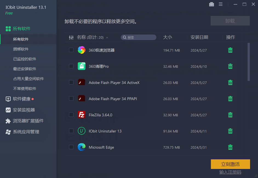The image size is (258, 178).
Task: Click the 浏览器扩展插件 puzzle icon
Action: (x=8, y=121)
